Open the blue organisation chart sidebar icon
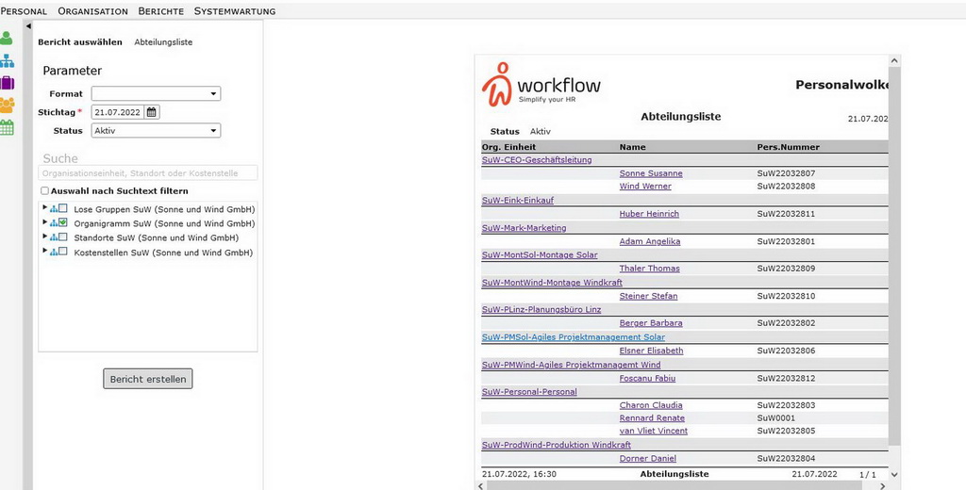Screen dimensions: 966x490 pyautogui.click(x=7, y=61)
